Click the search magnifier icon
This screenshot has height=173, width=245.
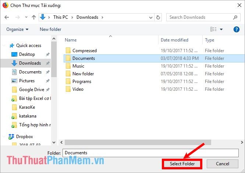[235, 17]
